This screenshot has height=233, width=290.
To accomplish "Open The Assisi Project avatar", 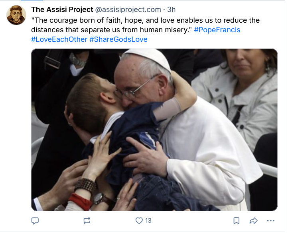I will pos(16,16).
